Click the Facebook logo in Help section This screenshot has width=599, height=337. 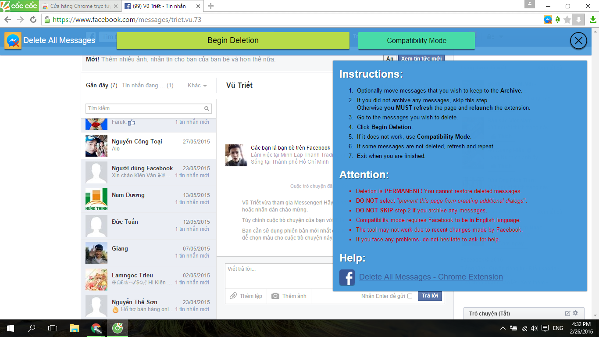(x=347, y=277)
